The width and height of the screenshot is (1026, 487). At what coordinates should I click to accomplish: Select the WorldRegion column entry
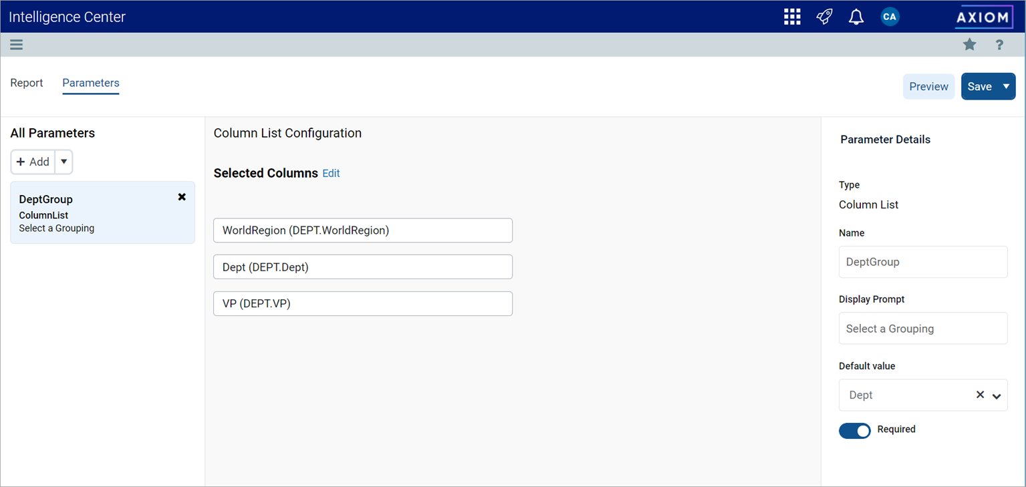pos(362,230)
